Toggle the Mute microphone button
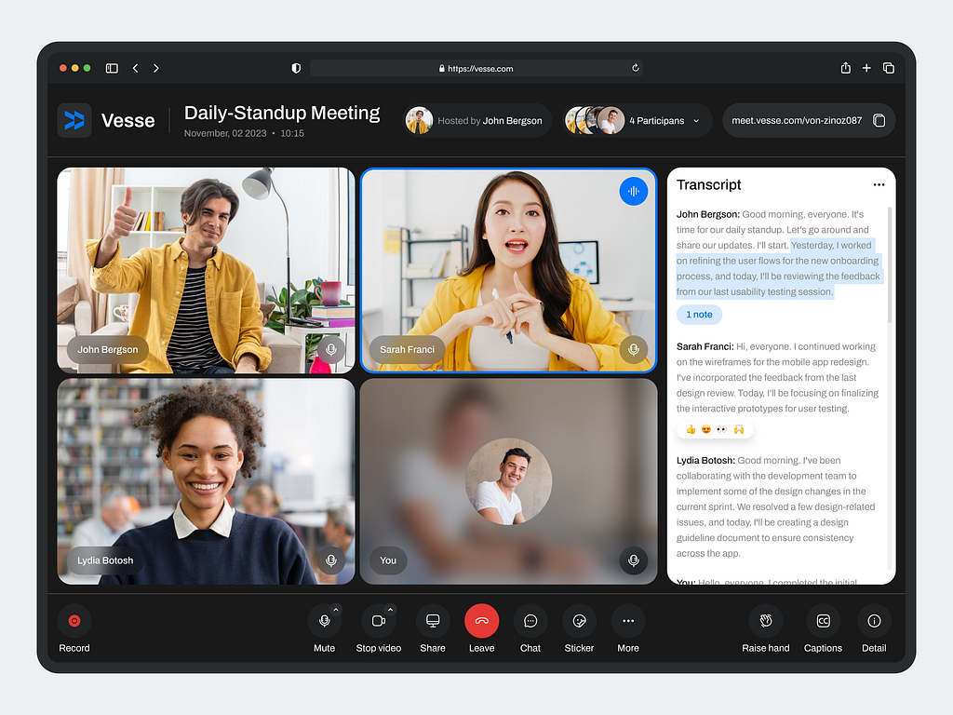 [x=324, y=621]
